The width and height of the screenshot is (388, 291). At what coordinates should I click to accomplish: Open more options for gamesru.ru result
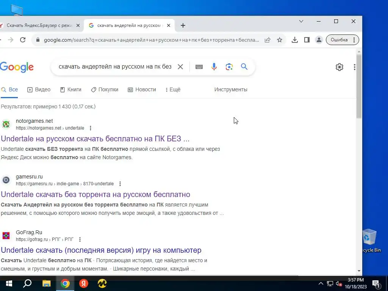pos(120,184)
